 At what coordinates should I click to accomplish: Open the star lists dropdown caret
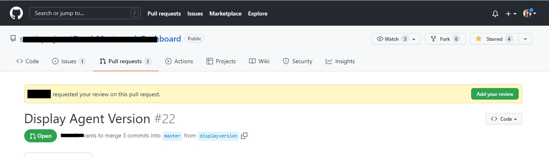click(525, 39)
